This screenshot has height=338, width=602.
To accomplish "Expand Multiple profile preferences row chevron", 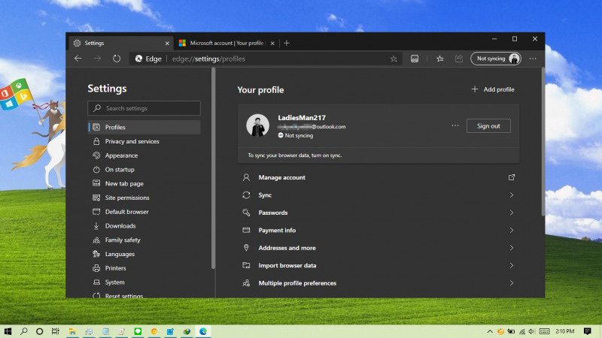I will [512, 283].
